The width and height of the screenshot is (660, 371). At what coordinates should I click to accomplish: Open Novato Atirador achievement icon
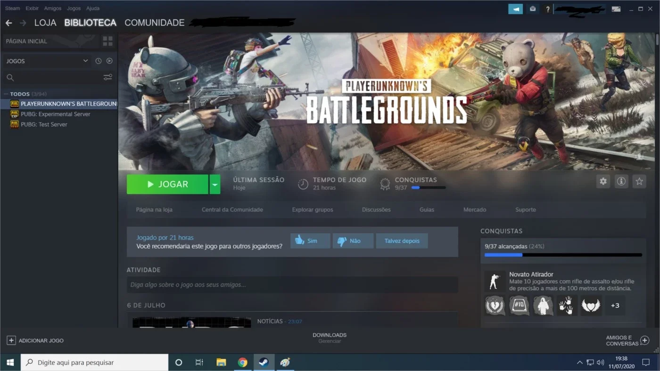495,281
